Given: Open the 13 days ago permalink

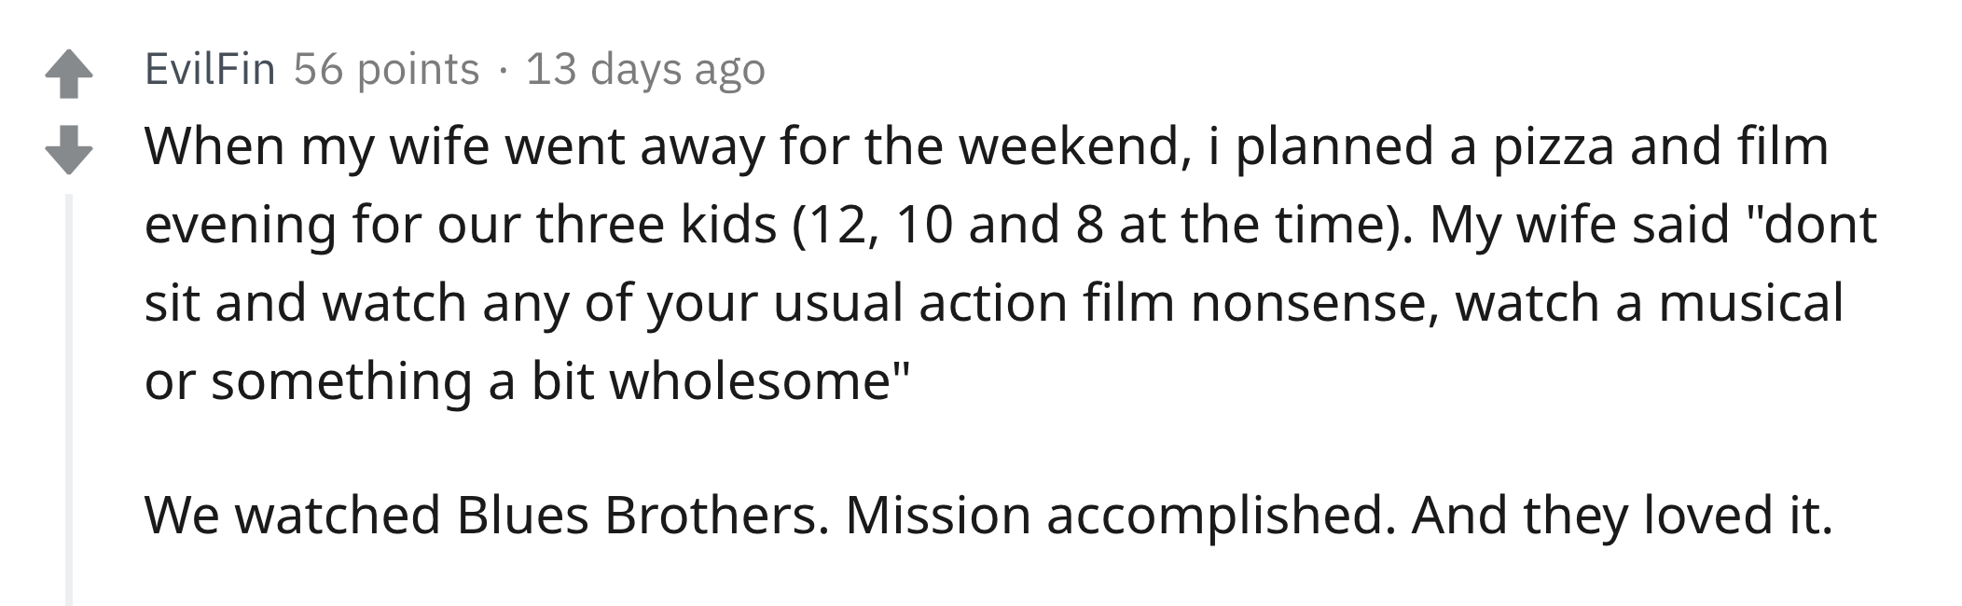Looking at the screenshot, I should [645, 70].
